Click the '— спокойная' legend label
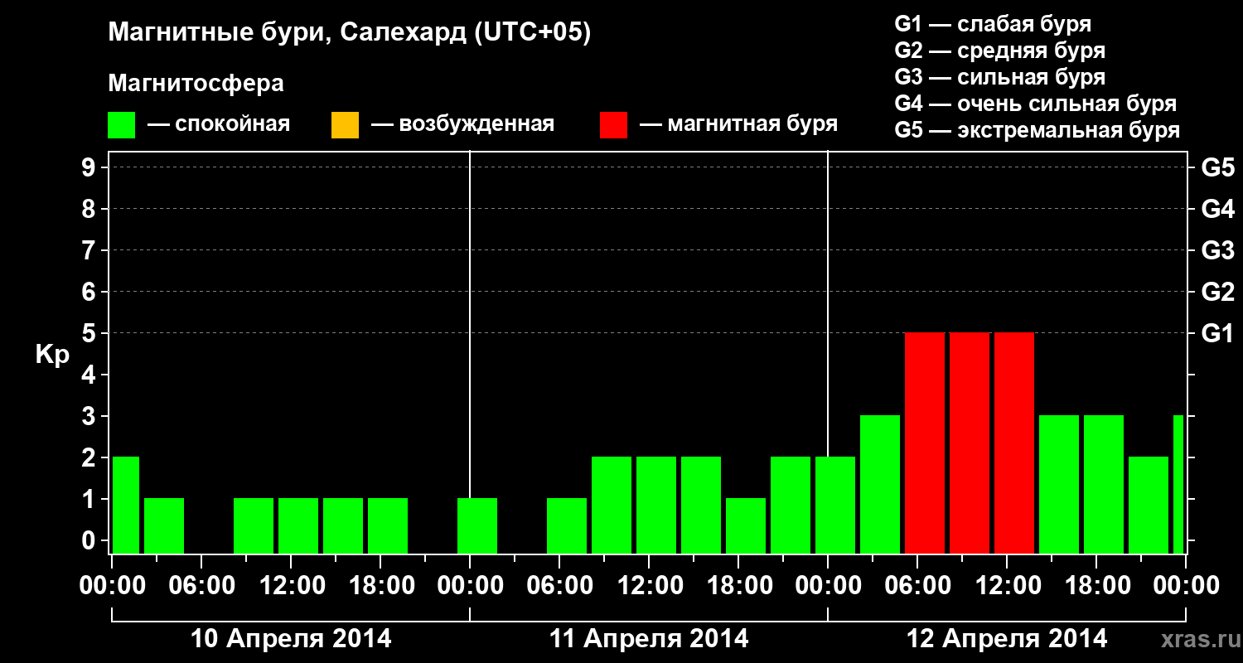 pyautogui.click(x=219, y=124)
